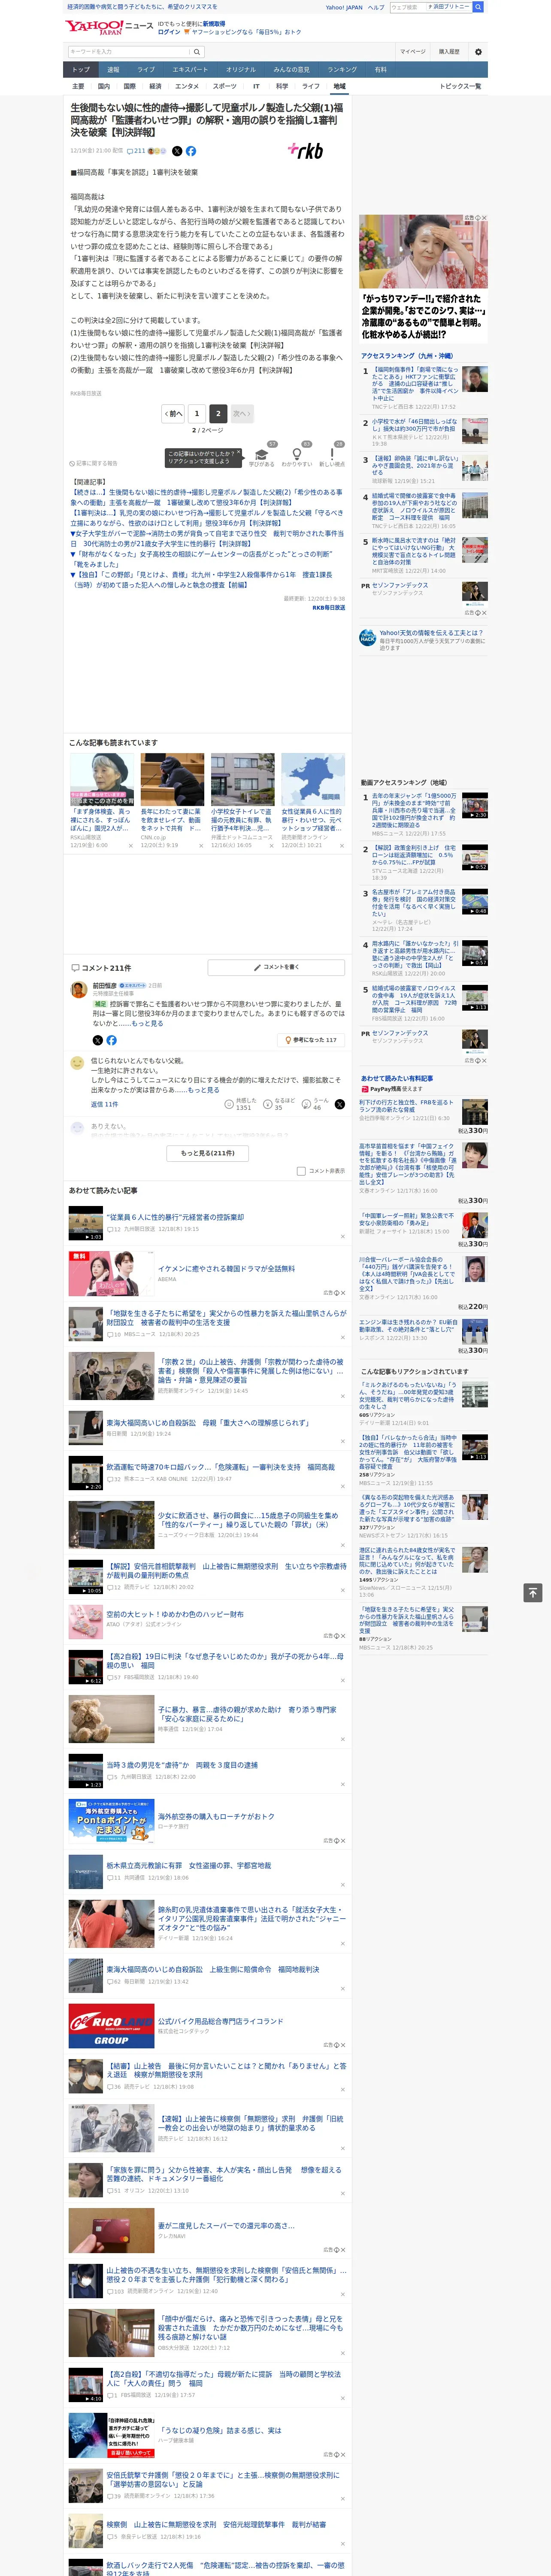Image resolution: width=551 pixels, height=2576 pixels.
Task: Select the トップ tab
Action: [x=81, y=70]
